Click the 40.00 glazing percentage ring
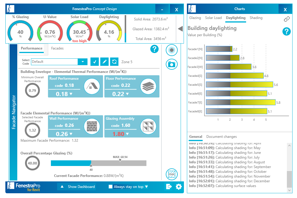 coord(32,163)
